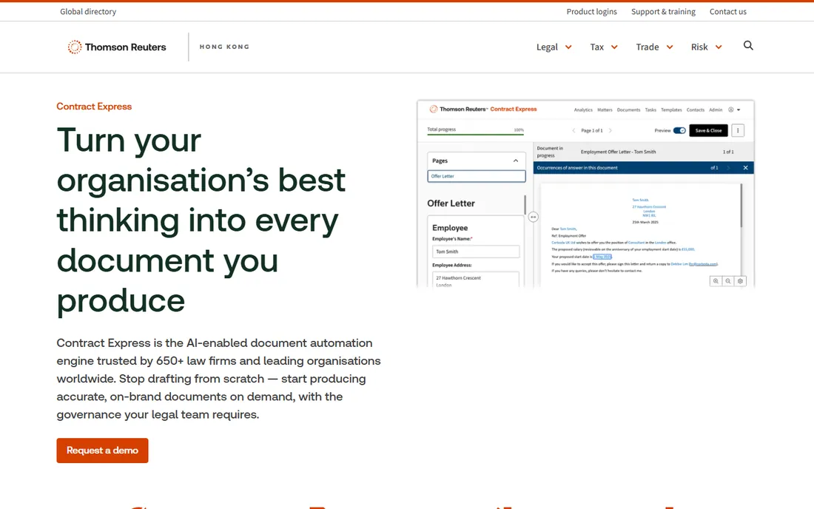Collapse the Pages panel chevron in screenshot
This screenshot has height=509, width=814.
point(516,161)
